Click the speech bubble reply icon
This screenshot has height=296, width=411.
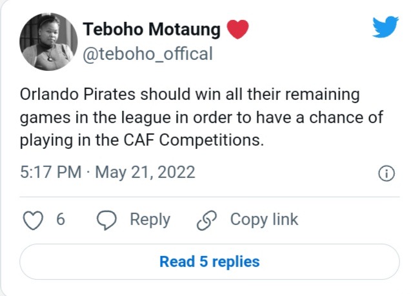click(x=106, y=220)
